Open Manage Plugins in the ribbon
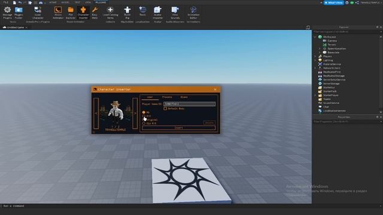Viewport: 383px width, 215px height. click(x=7, y=13)
